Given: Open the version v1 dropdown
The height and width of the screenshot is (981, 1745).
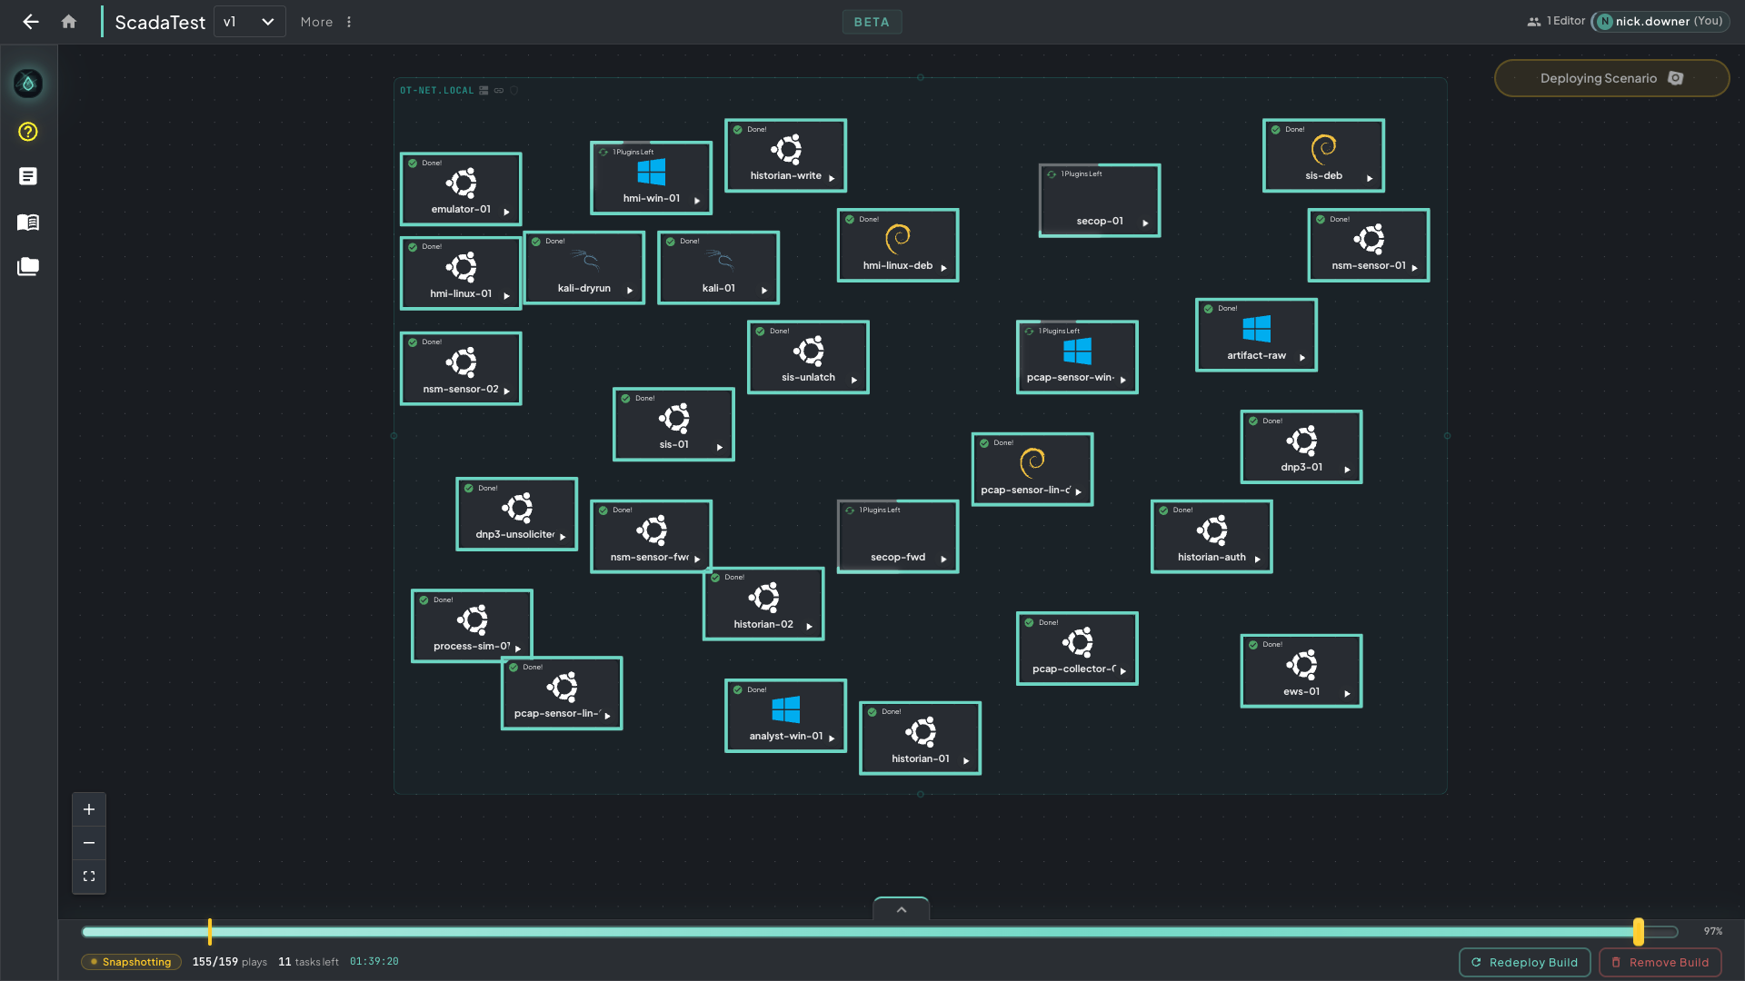Looking at the screenshot, I should (x=249, y=22).
